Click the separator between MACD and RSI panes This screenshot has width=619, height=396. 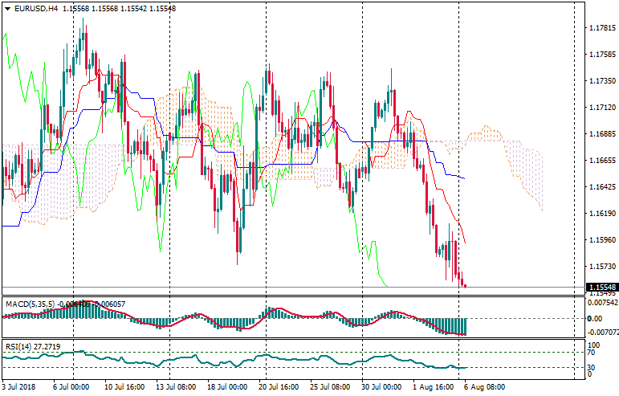coord(289,341)
